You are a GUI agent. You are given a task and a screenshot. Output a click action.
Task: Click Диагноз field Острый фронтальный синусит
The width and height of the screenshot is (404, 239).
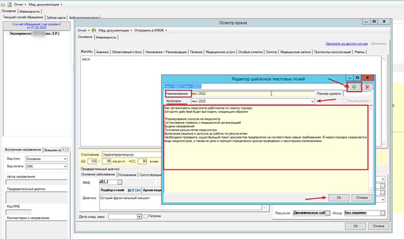click(181, 203)
